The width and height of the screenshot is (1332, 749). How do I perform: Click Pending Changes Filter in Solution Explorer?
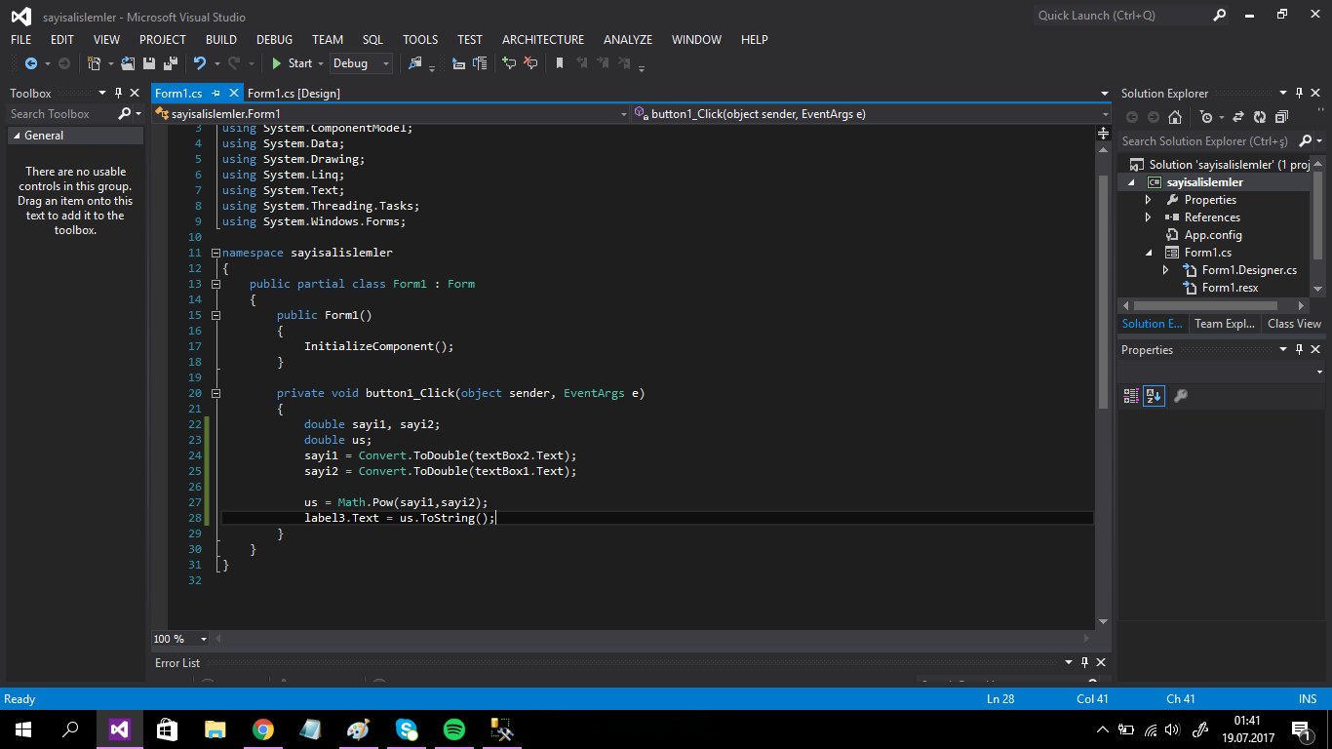pyautogui.click(x=1206, y=117)
